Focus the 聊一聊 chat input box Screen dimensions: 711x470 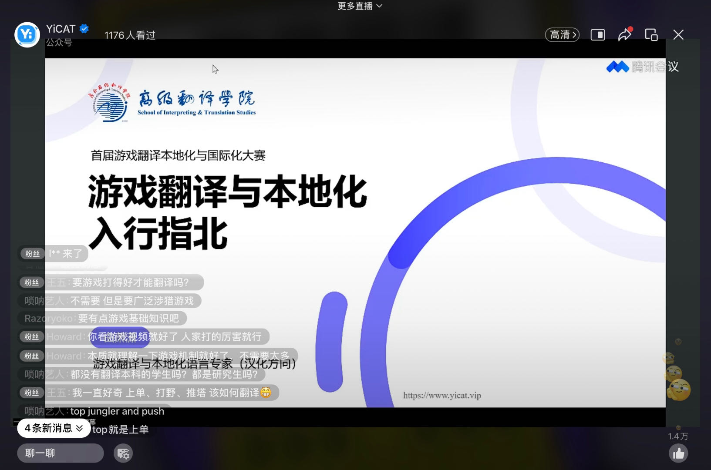pyautogui.click(x=60, y=453)
